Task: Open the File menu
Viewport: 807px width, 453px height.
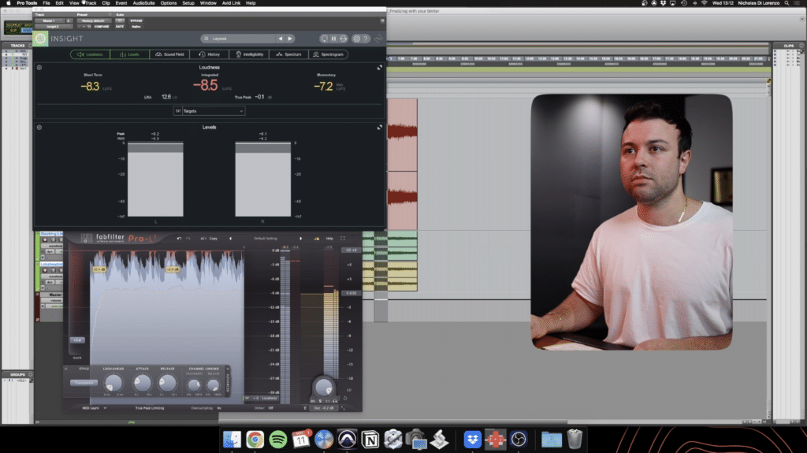Action: click(x=46, y=3)
